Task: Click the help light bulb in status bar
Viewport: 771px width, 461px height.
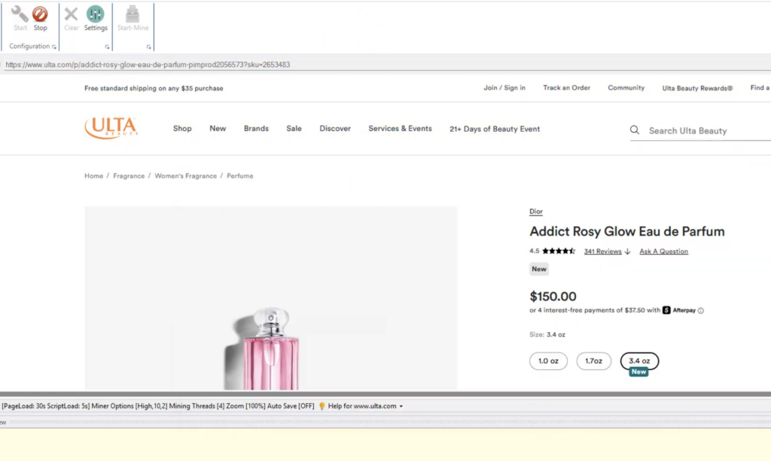Action: coord(322,405)
